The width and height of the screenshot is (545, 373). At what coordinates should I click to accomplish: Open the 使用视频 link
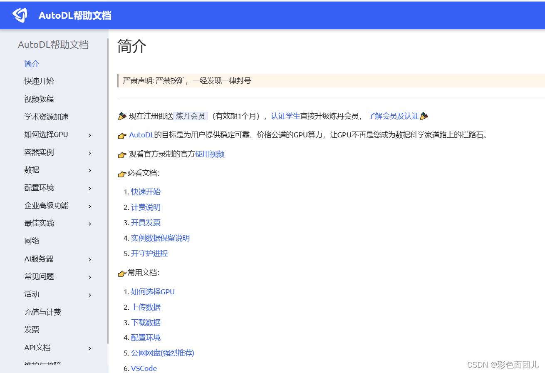210,154
